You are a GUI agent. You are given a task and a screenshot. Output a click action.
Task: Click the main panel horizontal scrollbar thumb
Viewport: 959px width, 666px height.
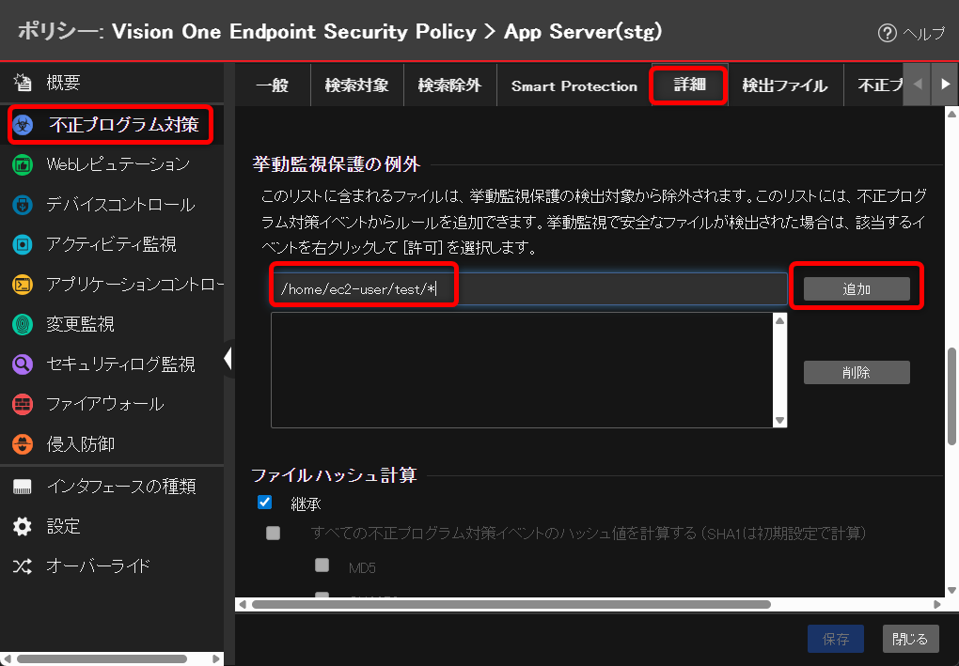click(x=511, y=604)
